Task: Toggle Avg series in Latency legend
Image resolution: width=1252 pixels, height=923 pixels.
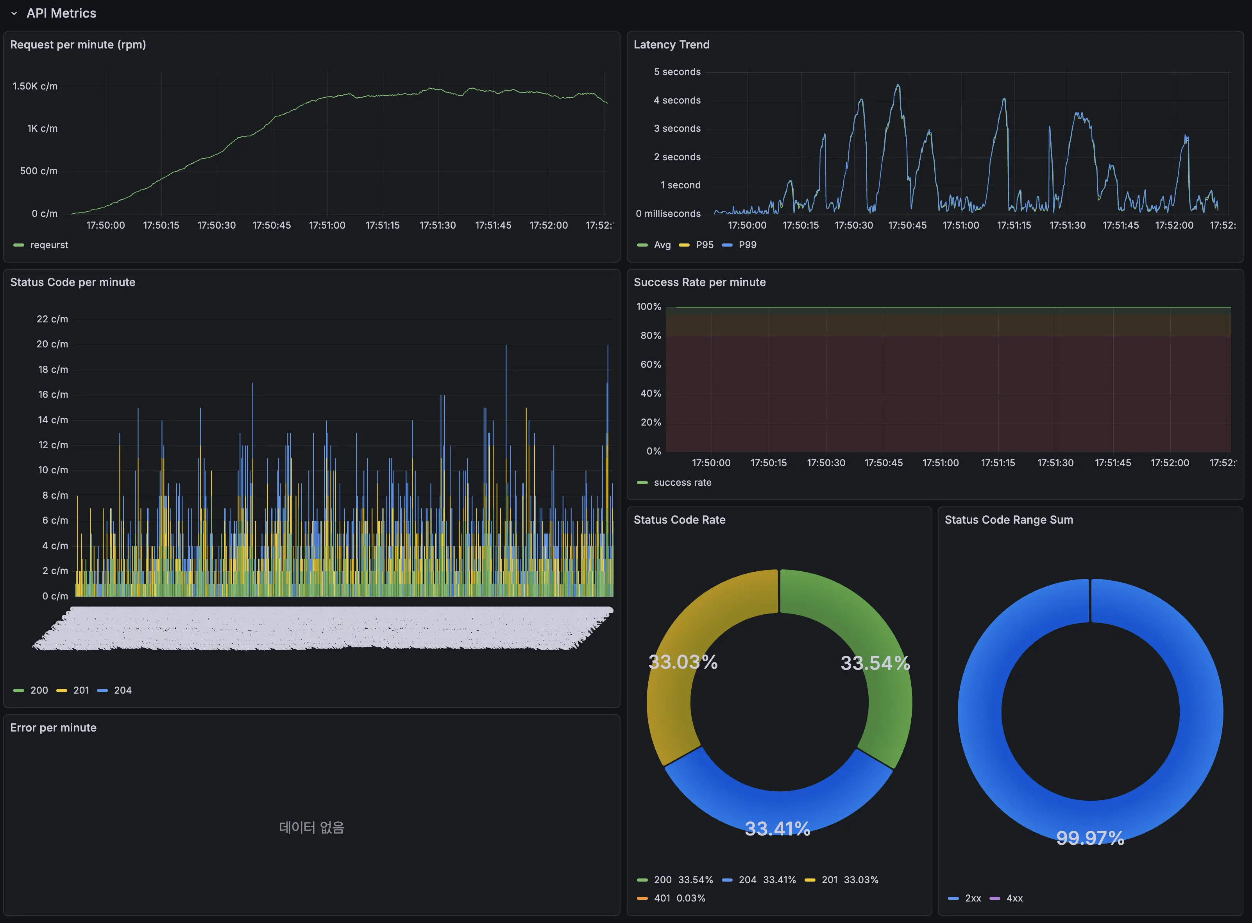Action: tap(662, 245)
